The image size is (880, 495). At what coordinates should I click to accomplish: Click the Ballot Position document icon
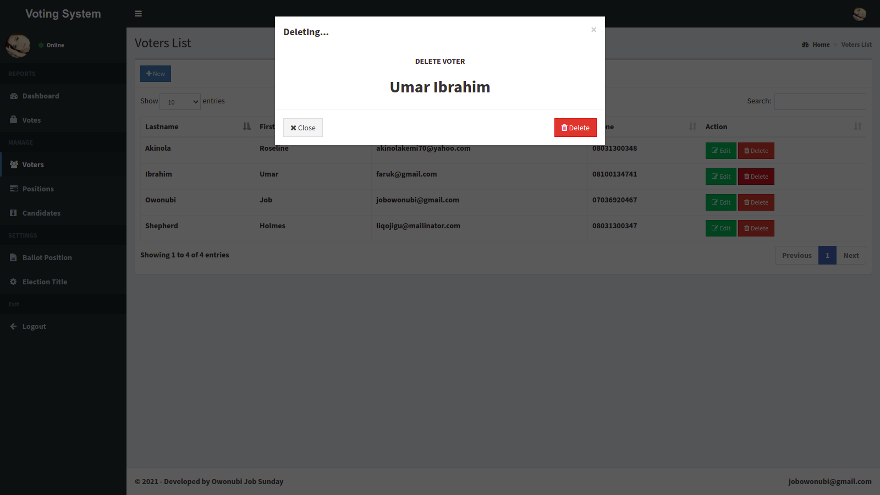[x=13, y=257]
